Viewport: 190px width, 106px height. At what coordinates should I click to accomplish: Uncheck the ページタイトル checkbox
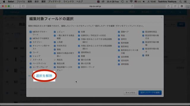[31, 64]
